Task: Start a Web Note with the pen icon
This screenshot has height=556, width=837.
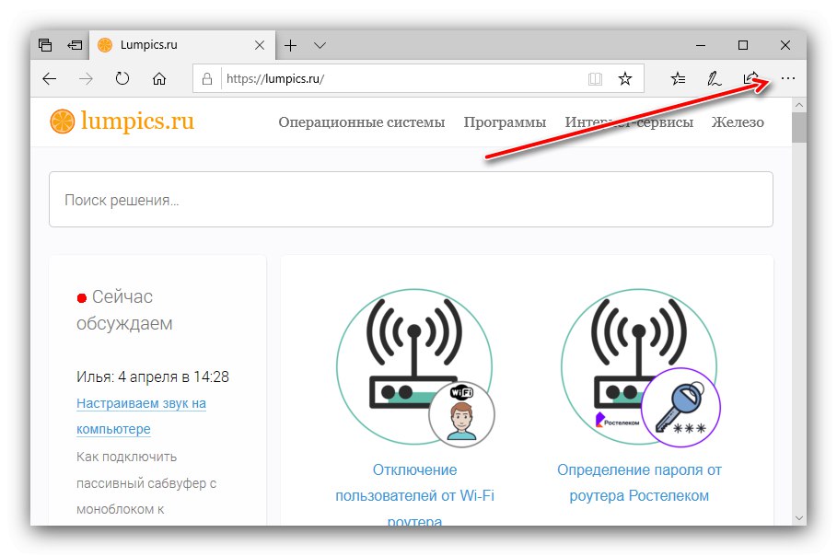Action: 714,78
